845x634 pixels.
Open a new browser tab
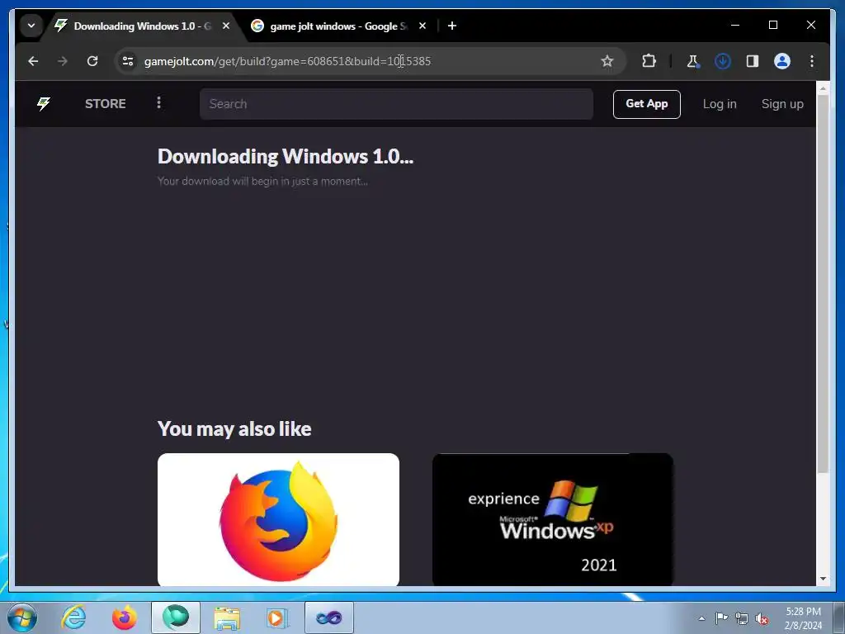tap(451, 26)
